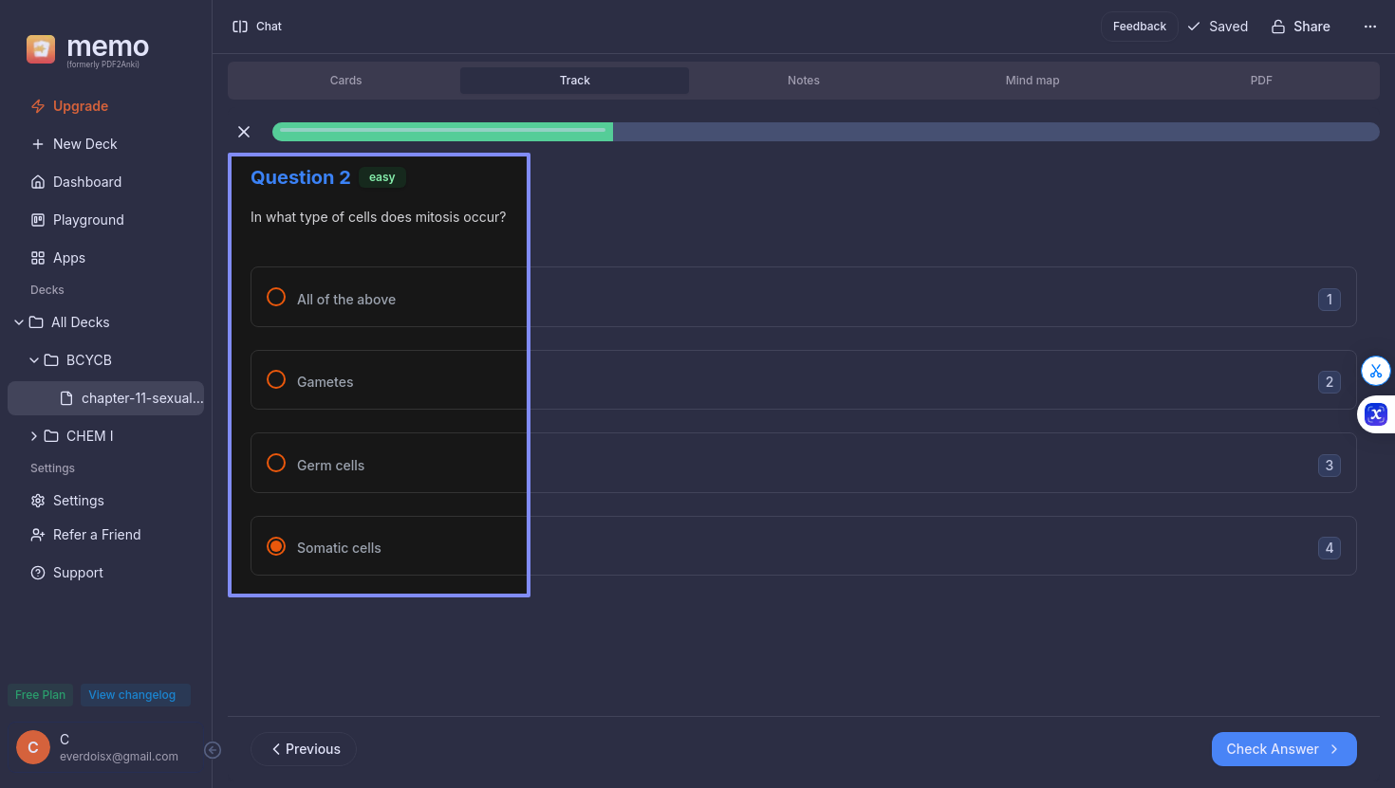Viewport: 1395px width, 788px height.
Task: Open the Chat panel icon
Action: (x=240, y=27)
